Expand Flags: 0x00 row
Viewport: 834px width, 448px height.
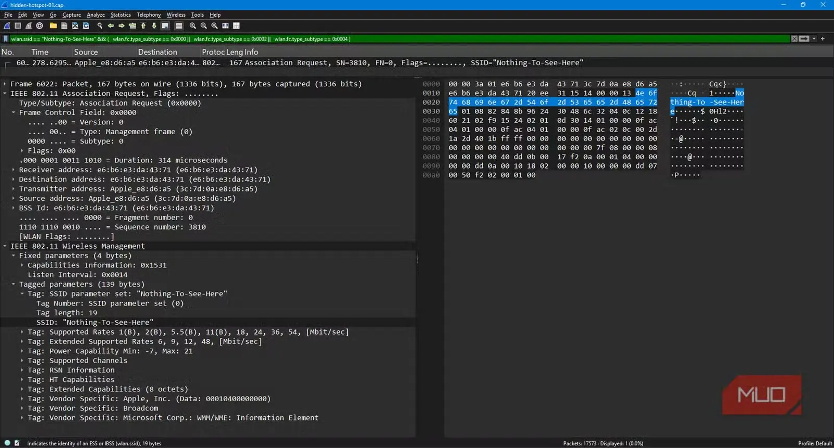22,151
